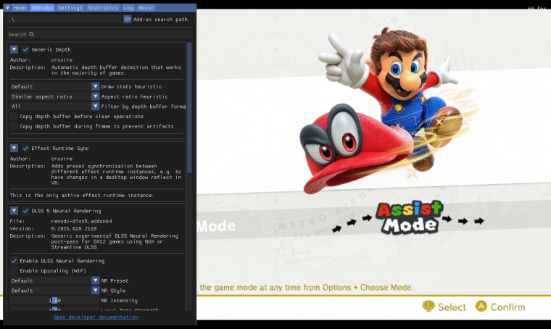Switch to the Settings tab
The width and height of the screenshot is (551, 329).
pos(70,7)
